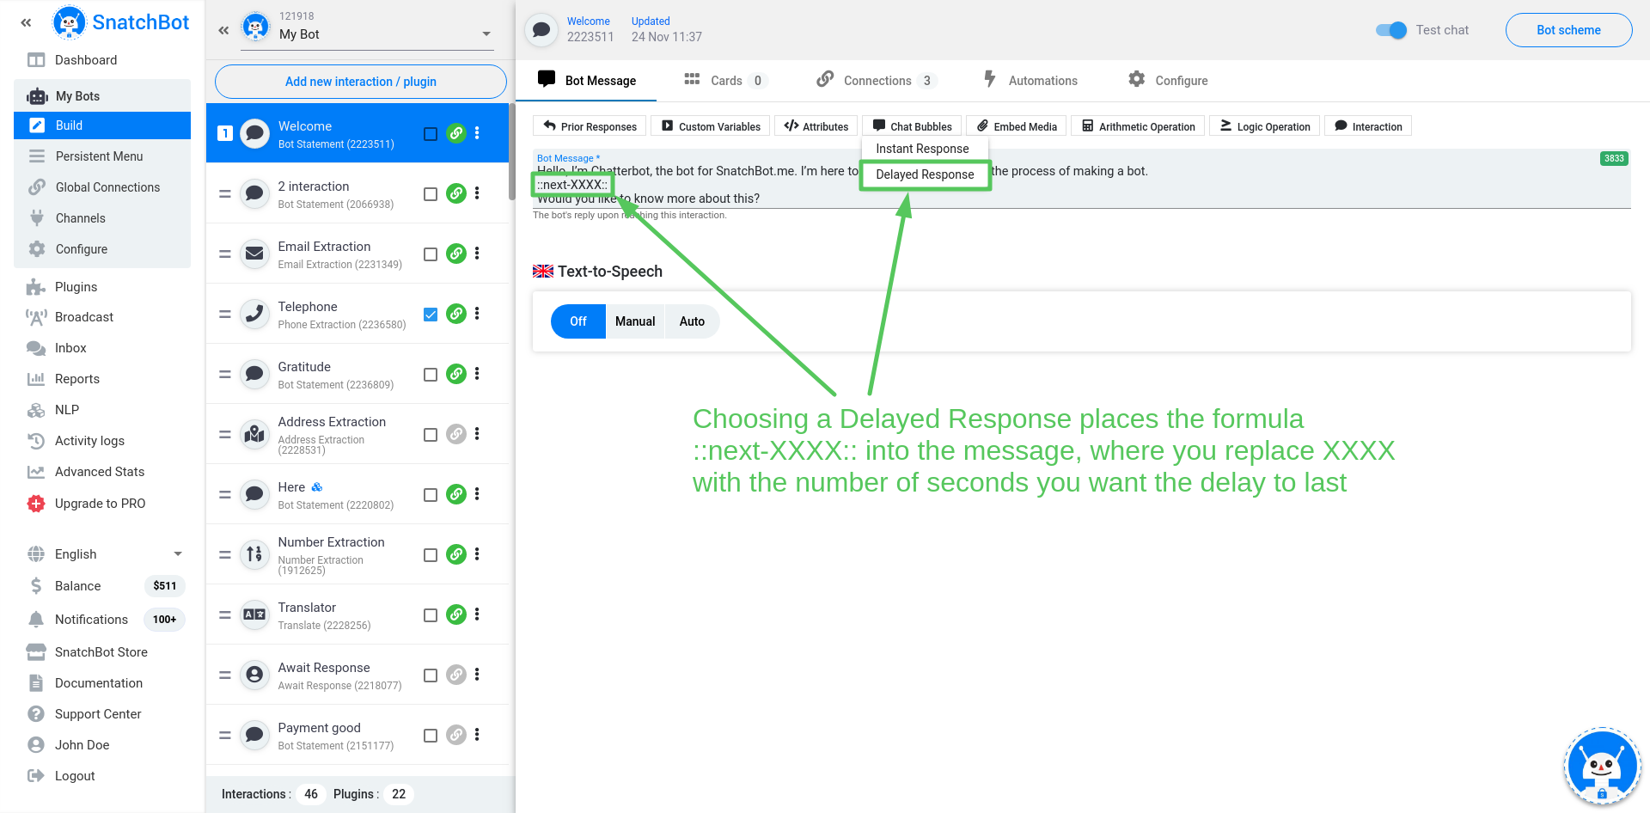Image resolution: width=1650 pixels, height=813 pixels.
Task: Open the Notifications bell icon
Action: pyautogui.click(x=36, y=620)
